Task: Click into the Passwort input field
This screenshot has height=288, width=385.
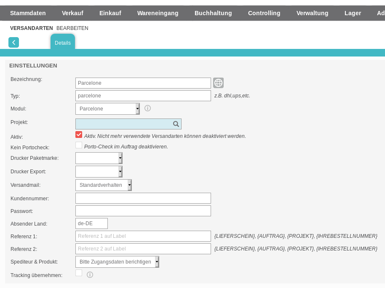Action: [x=143, y=211]
